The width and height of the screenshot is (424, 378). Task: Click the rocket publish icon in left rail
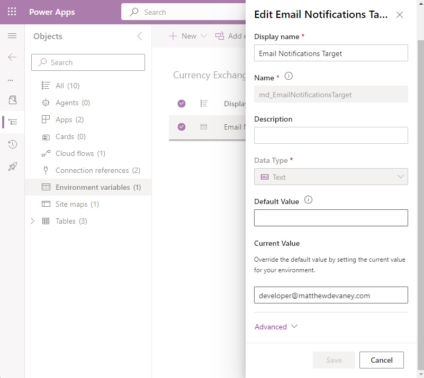12,167
